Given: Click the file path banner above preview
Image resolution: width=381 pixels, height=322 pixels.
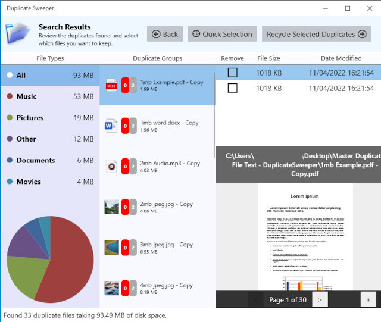Looking at the screenshot, I should coord(298,164).
